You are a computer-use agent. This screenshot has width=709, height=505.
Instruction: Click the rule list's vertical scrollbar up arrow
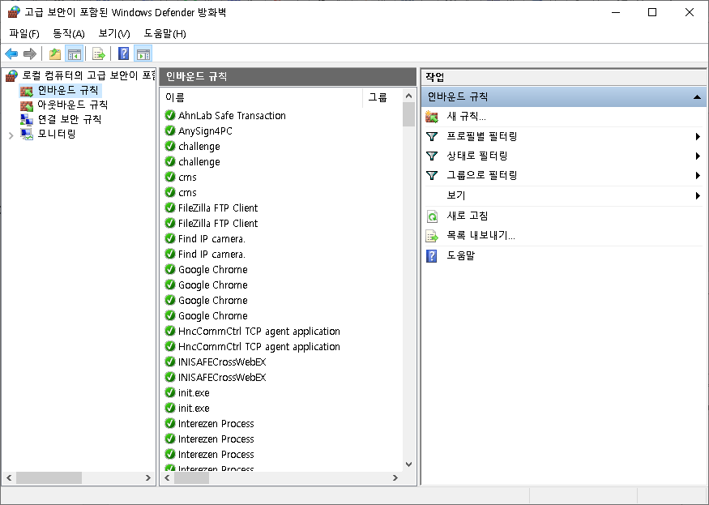pyautogui.click(x=408, y=96)
